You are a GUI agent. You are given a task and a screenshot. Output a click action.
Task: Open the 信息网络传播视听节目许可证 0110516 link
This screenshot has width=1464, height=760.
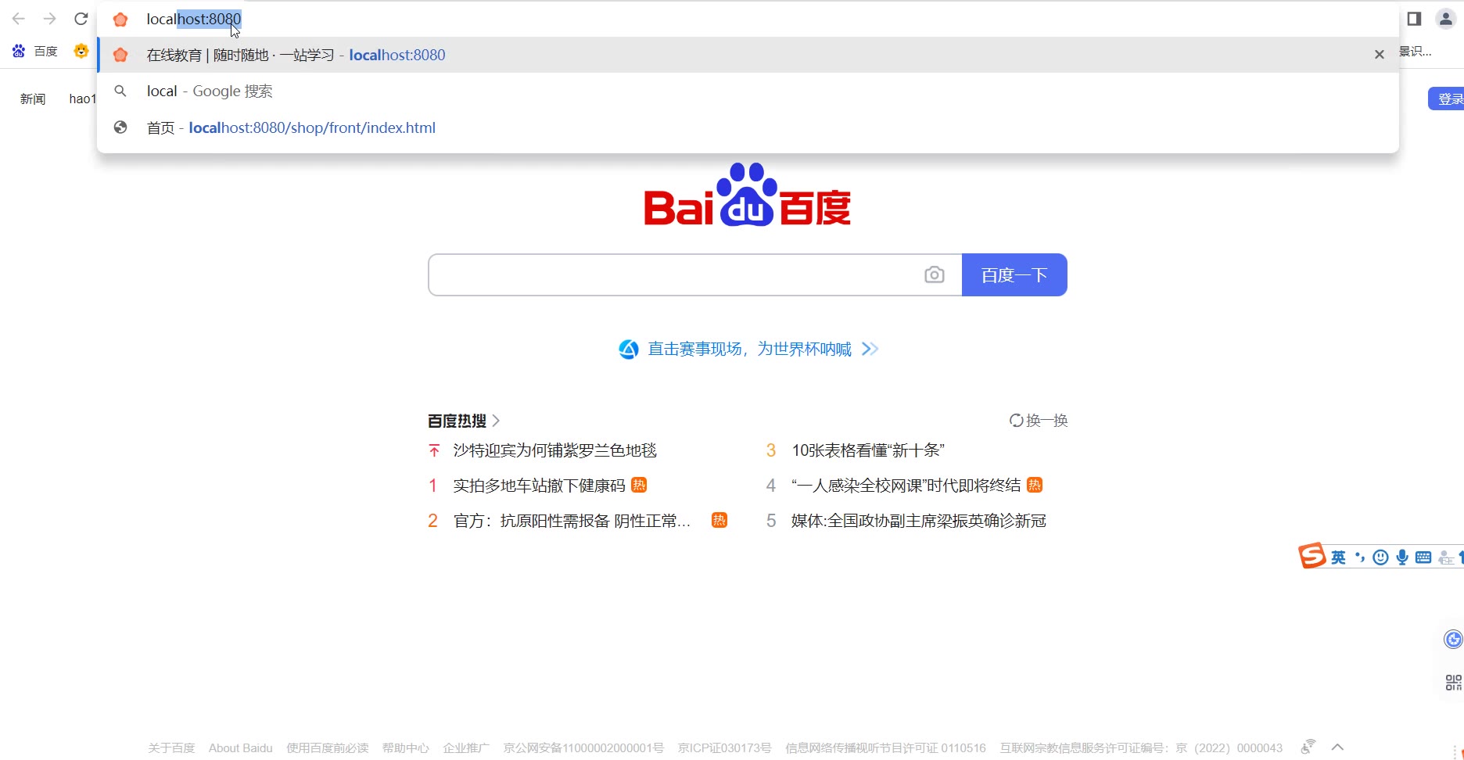pyautogui.click(x=886, y=748)
